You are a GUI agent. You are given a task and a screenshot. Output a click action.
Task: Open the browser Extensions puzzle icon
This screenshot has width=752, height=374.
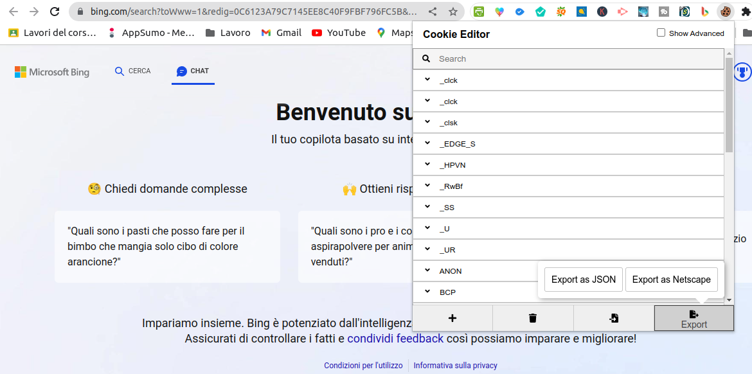[745, 12]
